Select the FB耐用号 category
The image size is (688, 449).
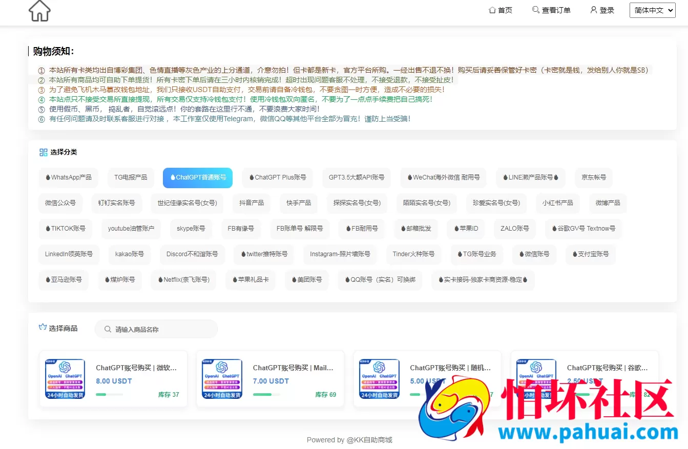click(362, 229)
